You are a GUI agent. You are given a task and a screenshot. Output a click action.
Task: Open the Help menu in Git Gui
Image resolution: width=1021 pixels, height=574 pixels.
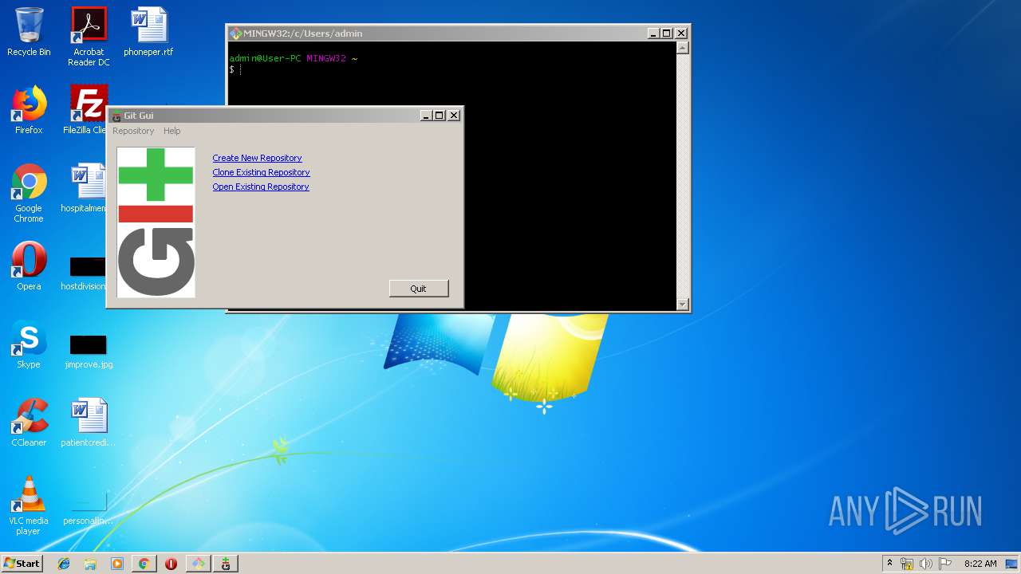tap(172, 131)
